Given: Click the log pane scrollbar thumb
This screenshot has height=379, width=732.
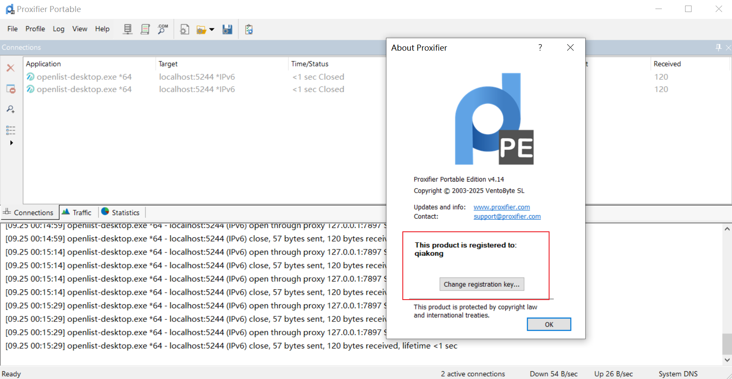Looking at the screenshot, I should pos(727,344).
